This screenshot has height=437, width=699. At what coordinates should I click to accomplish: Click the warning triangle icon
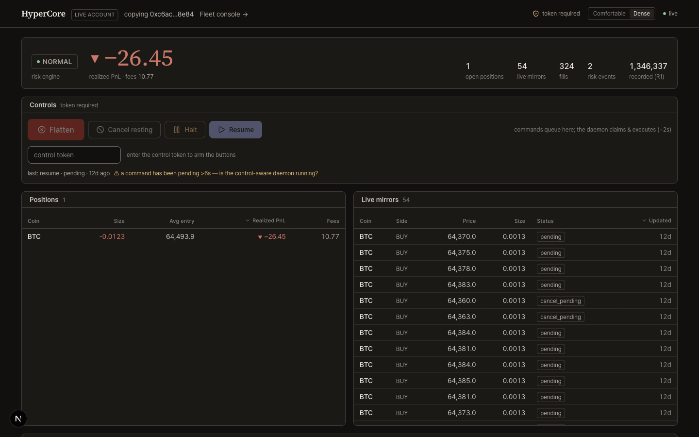point(116,173)
